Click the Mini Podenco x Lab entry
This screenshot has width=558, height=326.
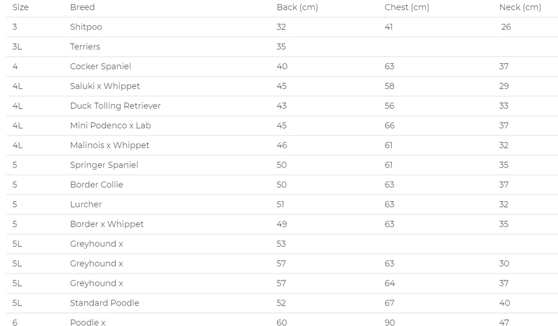tap(110, 126)
